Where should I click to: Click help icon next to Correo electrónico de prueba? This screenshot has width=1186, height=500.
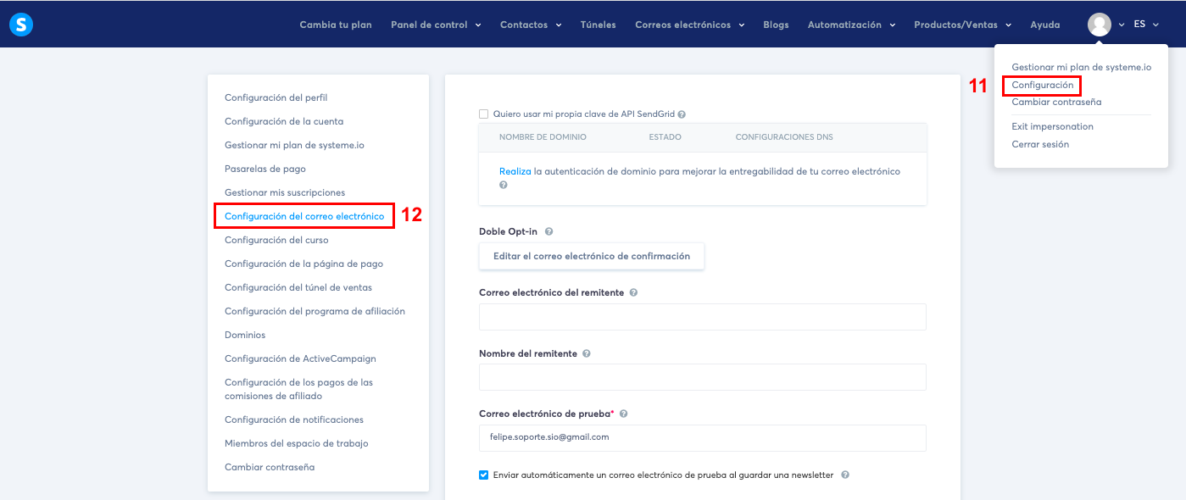(x=624, y=413)
